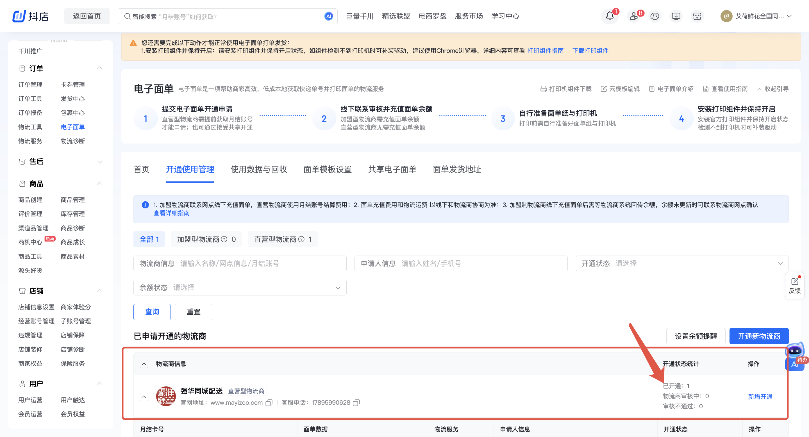
Task: Click the notification bell icon
Action: (x=609, y=16)
